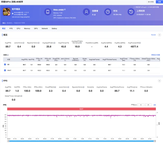
Task: Click the 和平精英 game app thumbnail
Action: tap(6, 12)
